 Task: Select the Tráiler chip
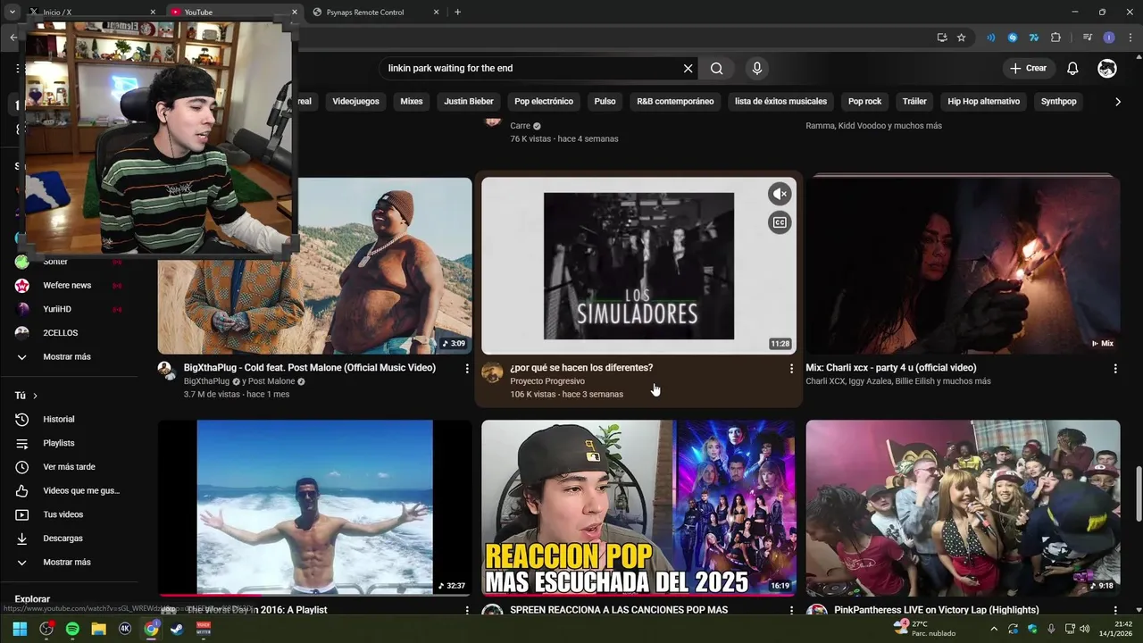pyautogui.click(x=914, y=101)
